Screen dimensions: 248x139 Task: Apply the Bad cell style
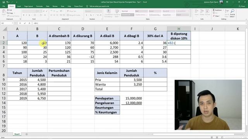[x=141, y=11]
